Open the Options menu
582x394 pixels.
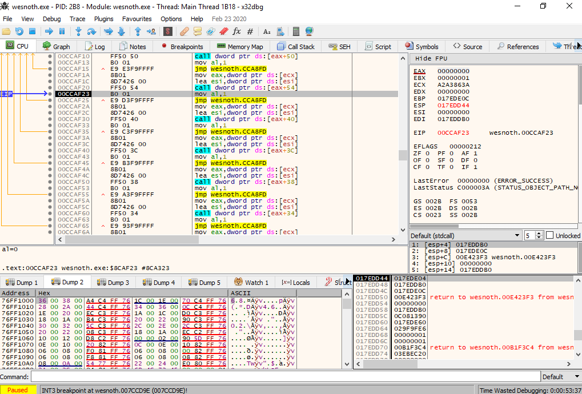[x=171, y=19]
